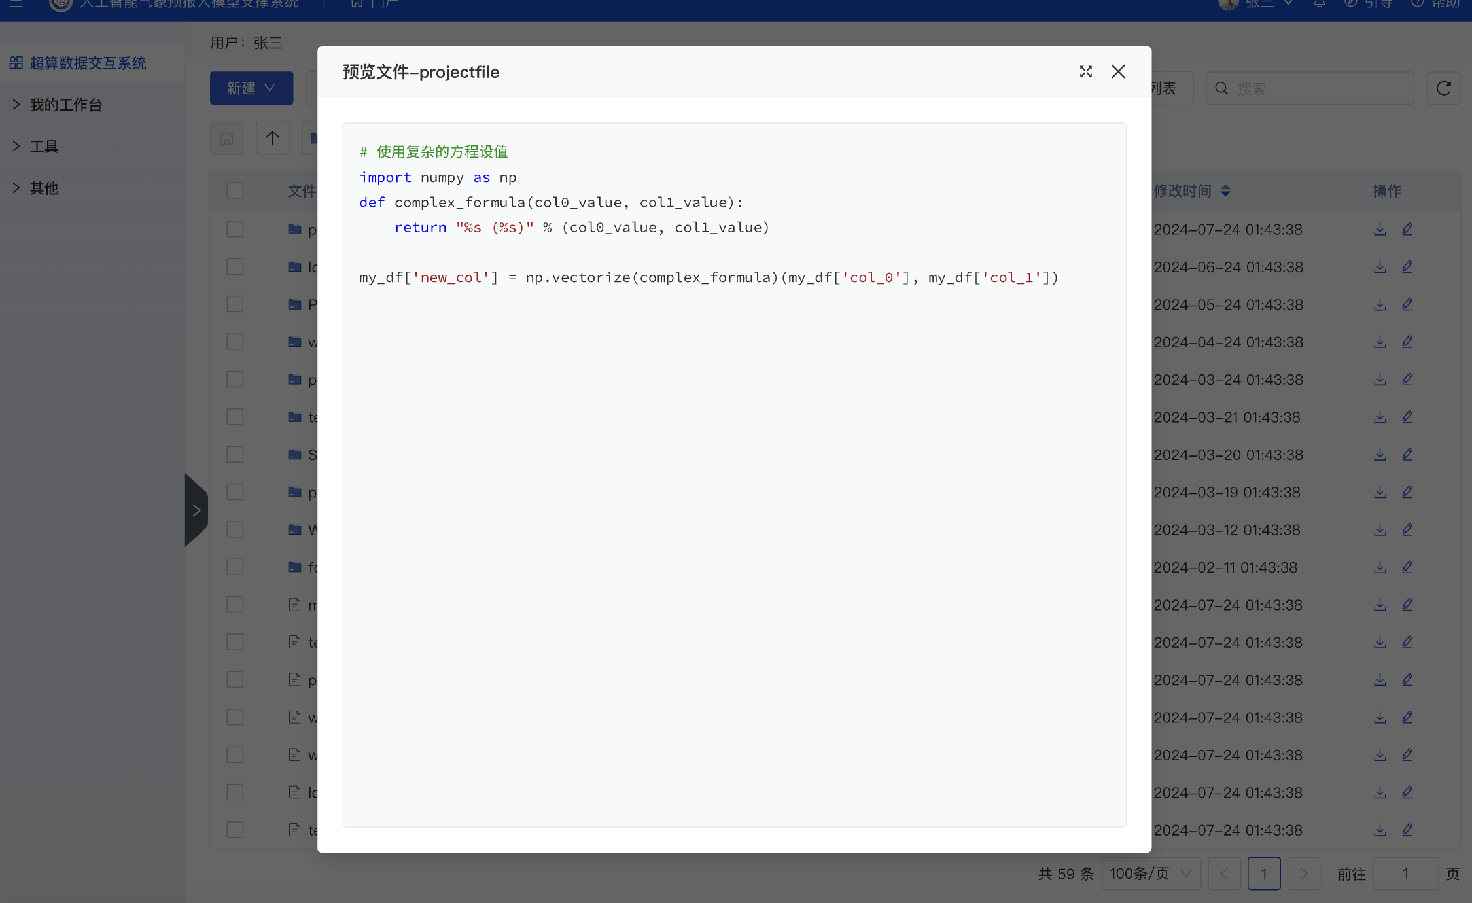Screen dimensions: 1472x903
Task: Expand the 我的工作台 sidebar section
Action: 65,105
